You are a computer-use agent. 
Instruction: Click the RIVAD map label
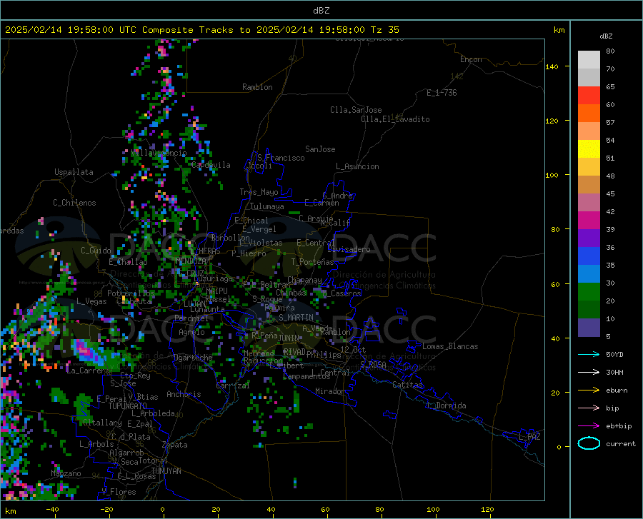click(294, 352)
